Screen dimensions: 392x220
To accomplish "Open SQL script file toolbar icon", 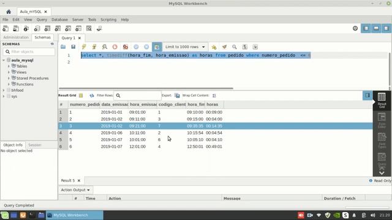I will point(16,29).
